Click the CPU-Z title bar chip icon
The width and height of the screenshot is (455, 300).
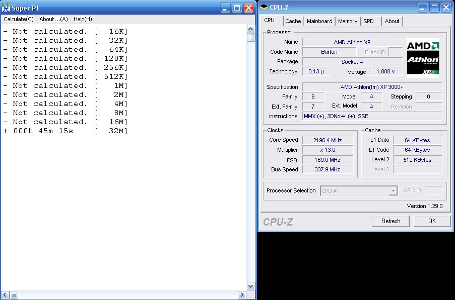click(x=264, y=7)
